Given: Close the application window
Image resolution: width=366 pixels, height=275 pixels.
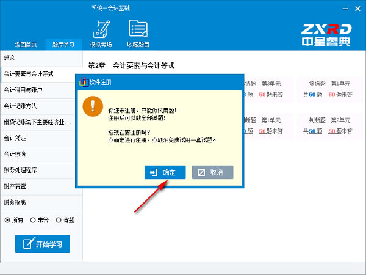Looking at the screenshot, I should click(357, 9).
